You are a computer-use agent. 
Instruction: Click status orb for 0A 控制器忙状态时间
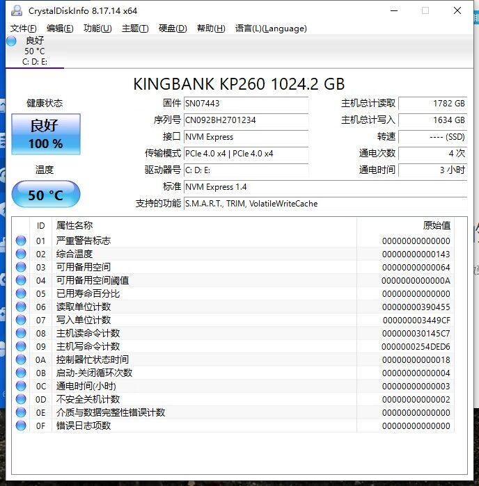[x=21, y=359]
